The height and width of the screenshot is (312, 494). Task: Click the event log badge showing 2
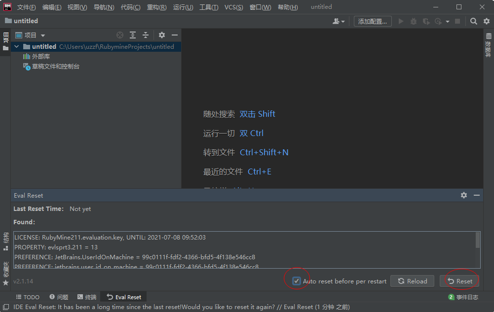coord(451,297)
